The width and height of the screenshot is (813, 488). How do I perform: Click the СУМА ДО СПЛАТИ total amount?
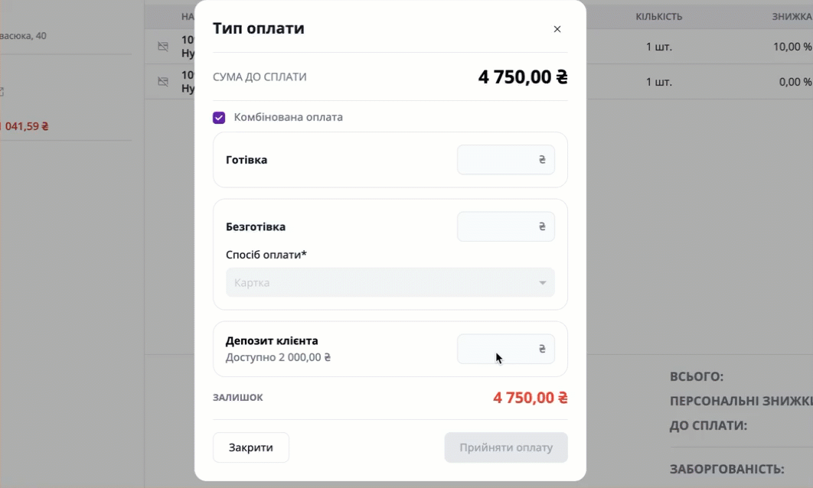(523, 76)
